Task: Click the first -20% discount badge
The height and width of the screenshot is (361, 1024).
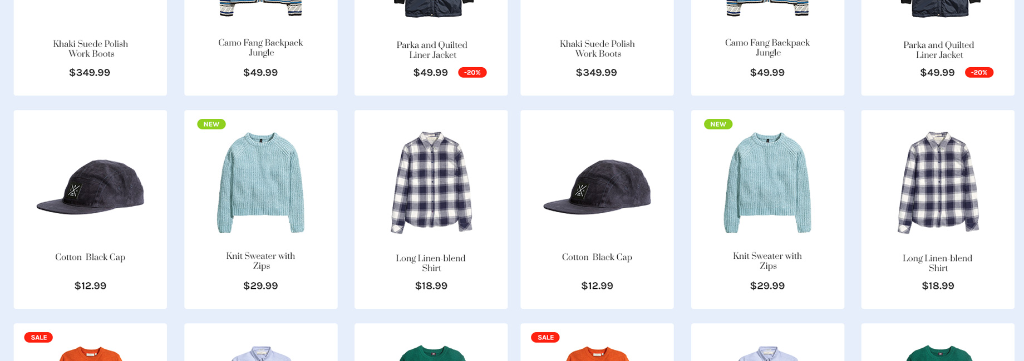Action: [472, 73]
